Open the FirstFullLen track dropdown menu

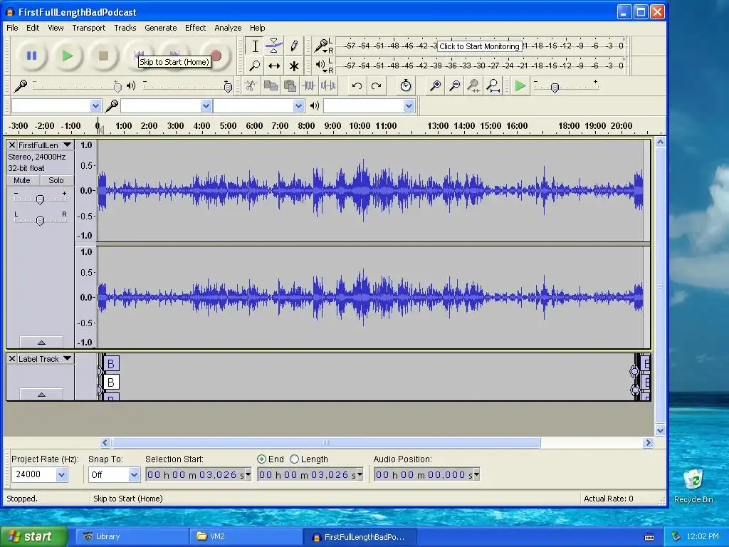68,145
